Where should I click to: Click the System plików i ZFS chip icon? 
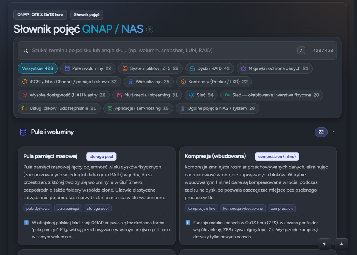point(125,68)
